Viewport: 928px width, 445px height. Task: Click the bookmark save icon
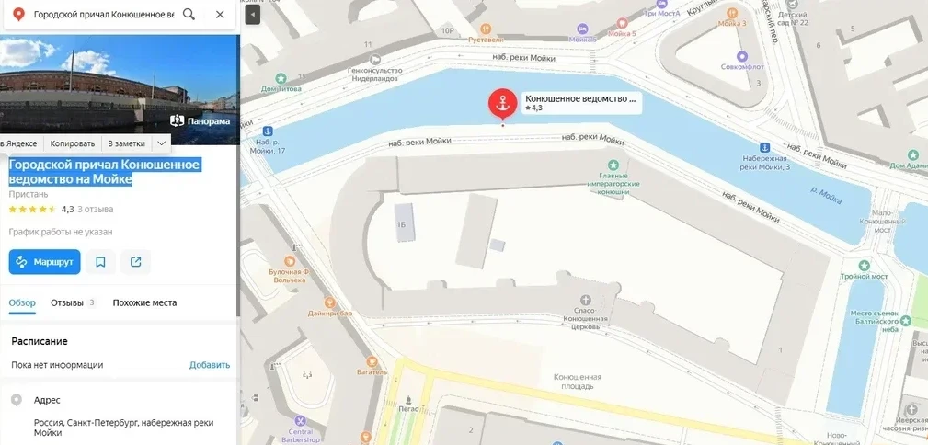tap(100, 262)
